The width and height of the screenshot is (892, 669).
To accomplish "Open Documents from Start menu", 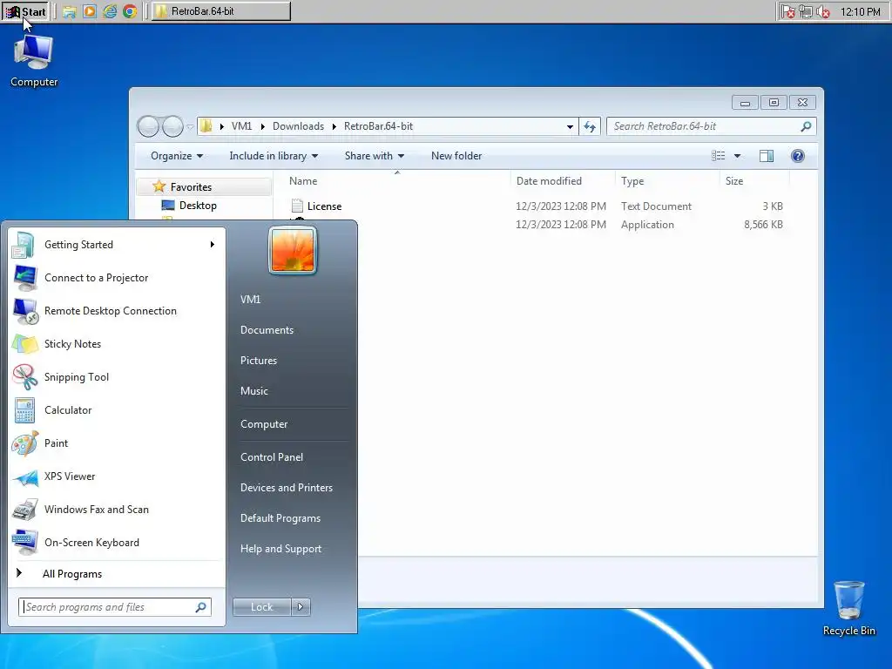I will point(267,330).
